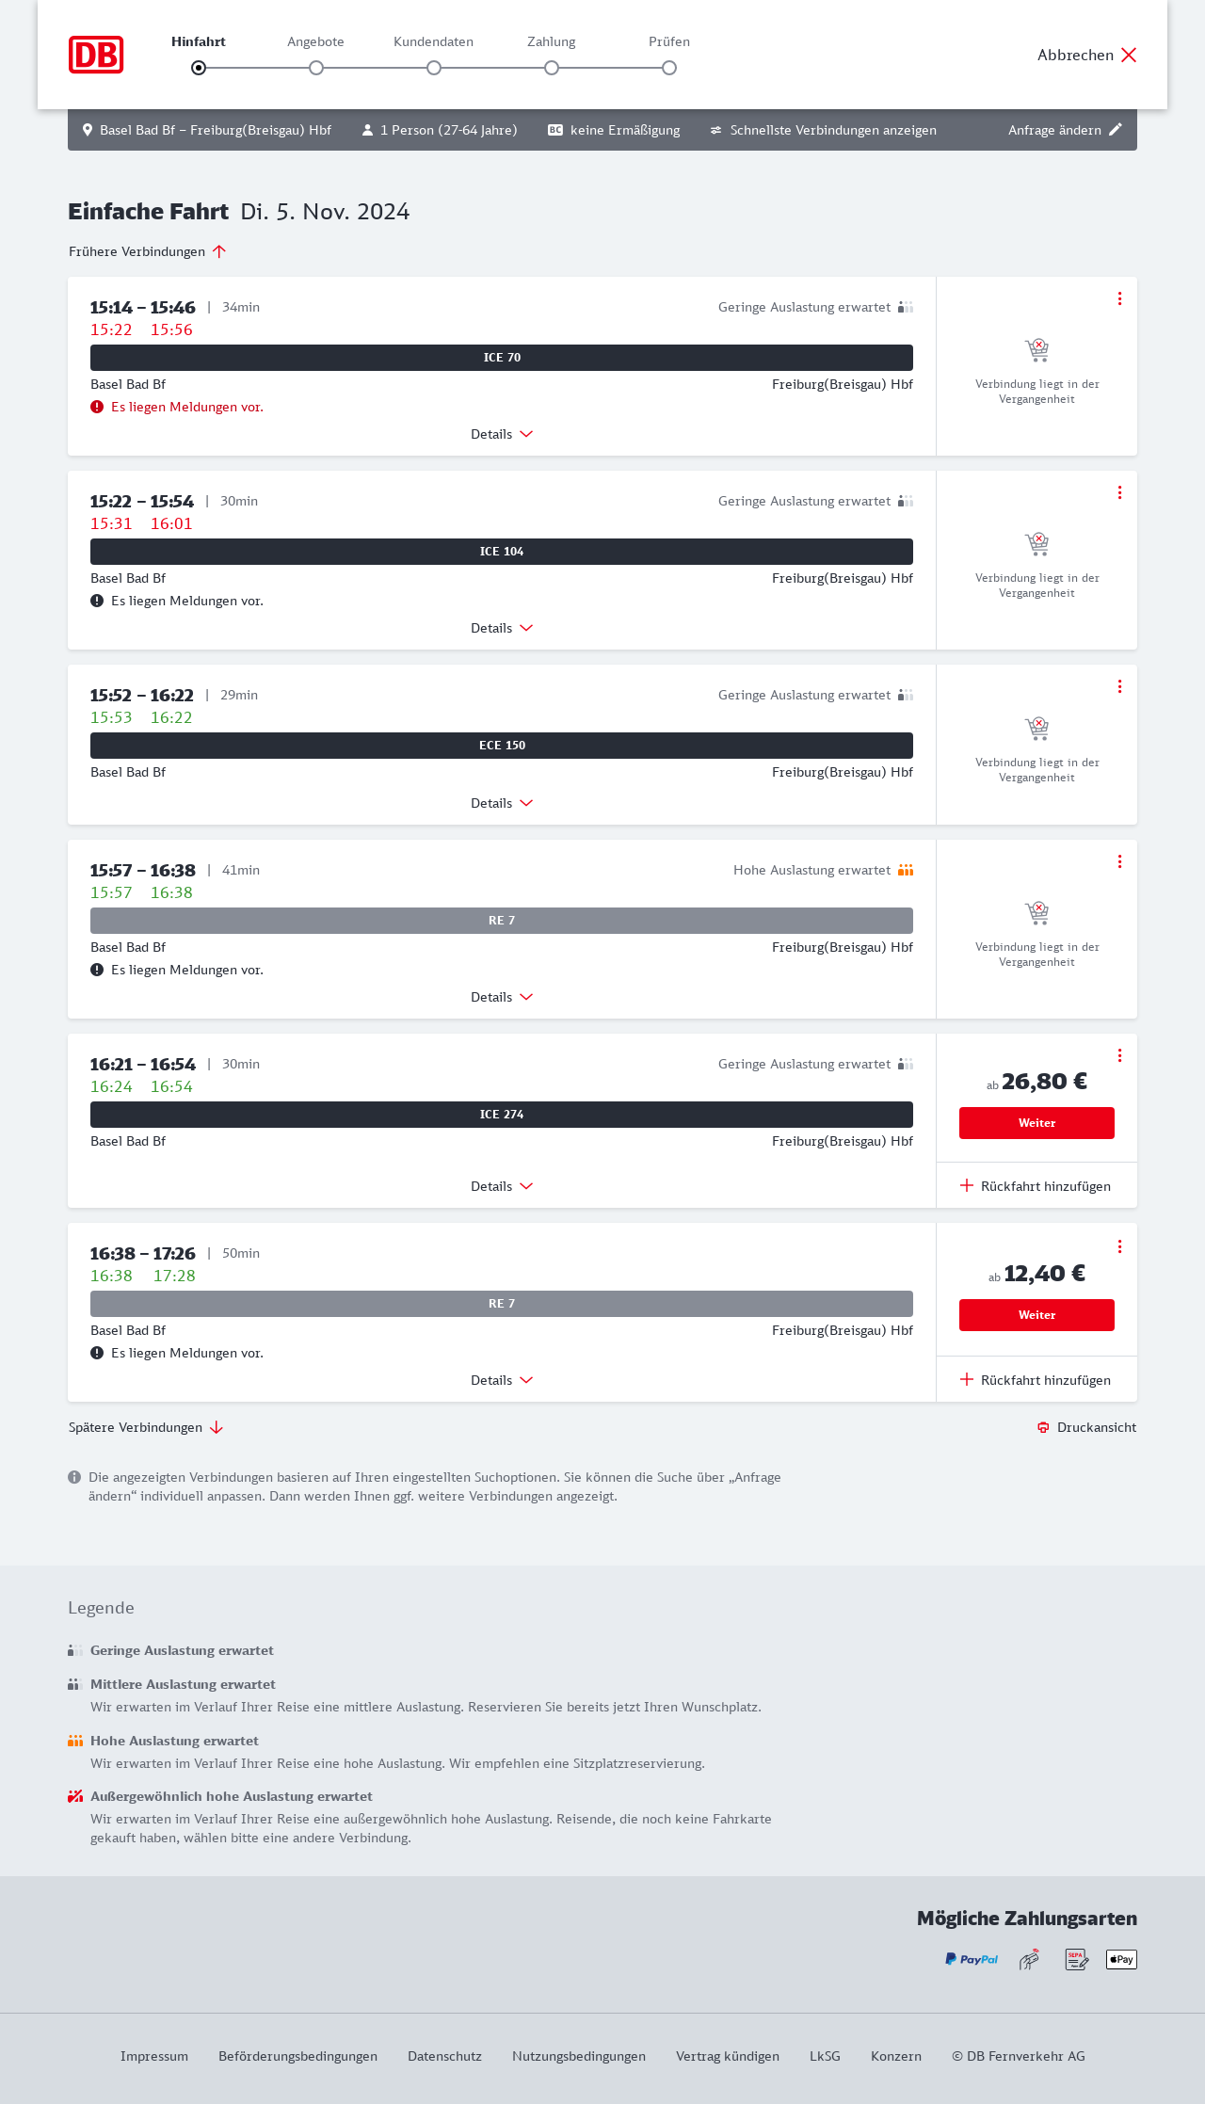Click the PayPal payment icon
The height and width of the screenshot is (2104, 1205).
coord(972,1959)
